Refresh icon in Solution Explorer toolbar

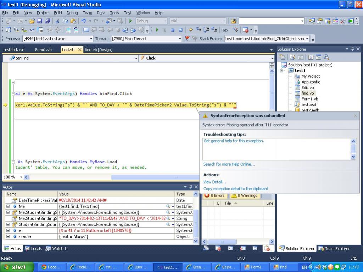(x=301, y=57)
